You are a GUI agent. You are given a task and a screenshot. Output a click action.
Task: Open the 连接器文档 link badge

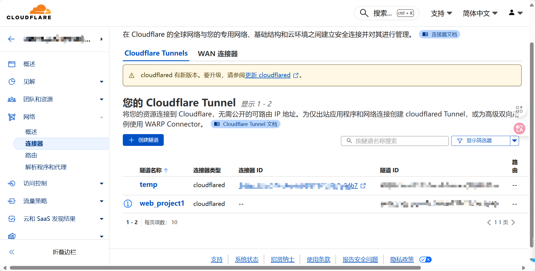pyautogui.click(x=439, y=34)
